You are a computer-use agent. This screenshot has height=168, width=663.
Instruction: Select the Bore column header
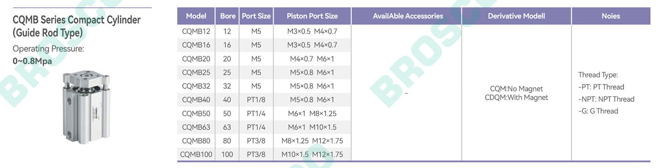pos(228,16)
